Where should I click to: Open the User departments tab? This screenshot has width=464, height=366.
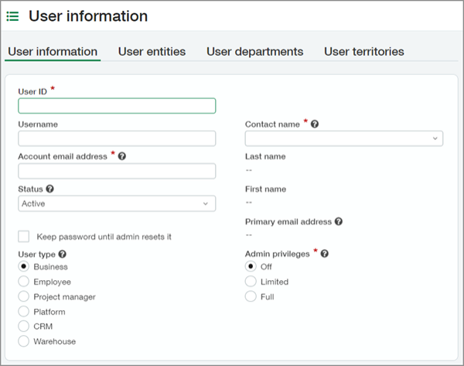tap(254, 52)
